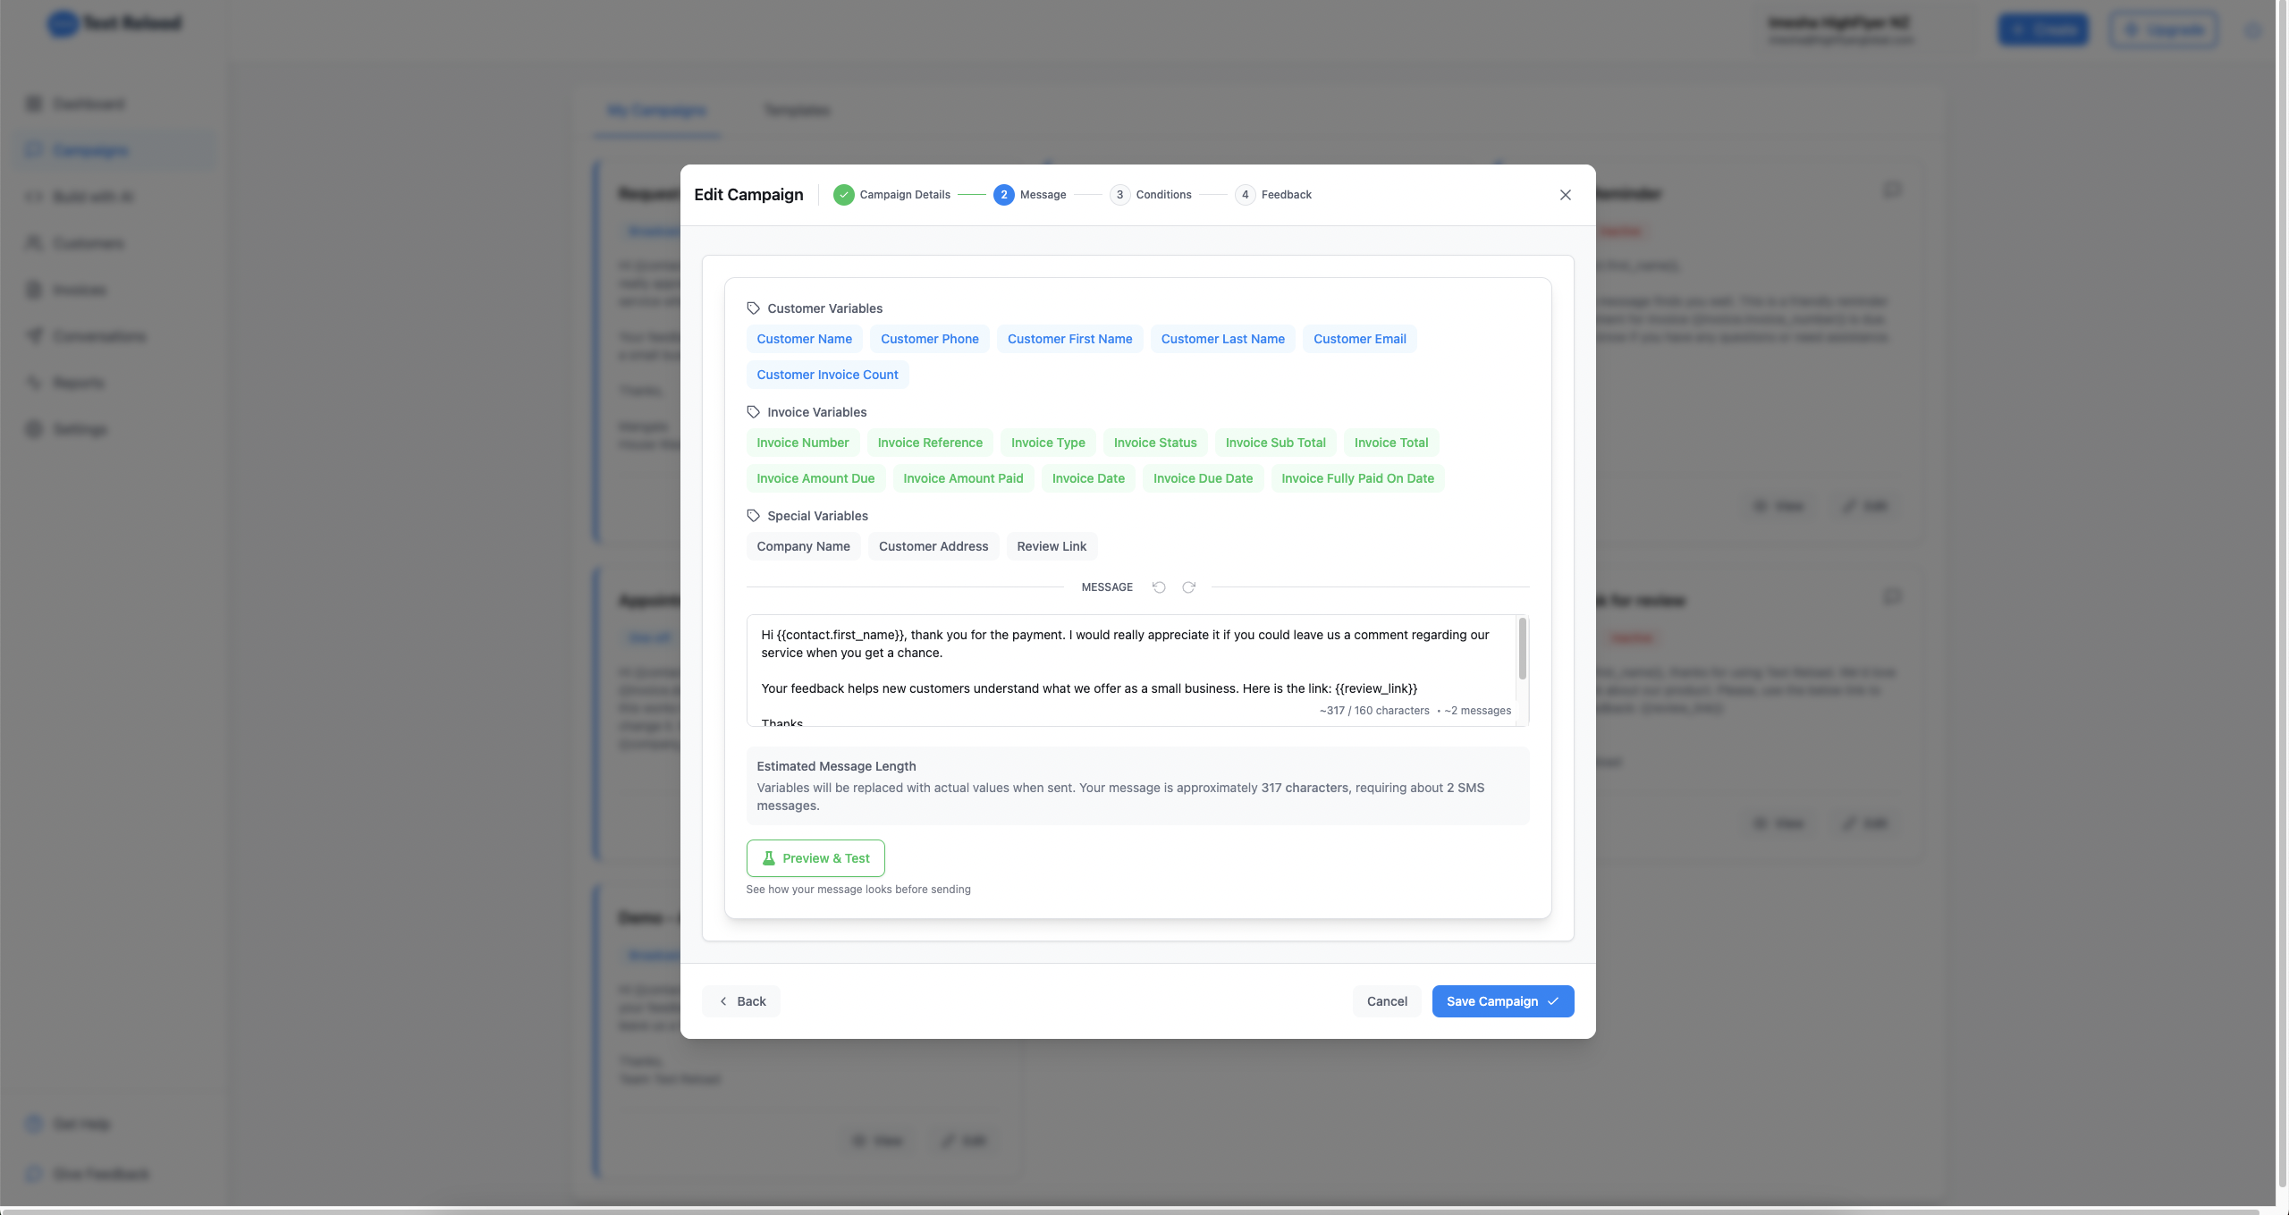Screen dimensions: 2289x1215
Task: Click the Customer Variables tag icon
Action: pos(753,308)
